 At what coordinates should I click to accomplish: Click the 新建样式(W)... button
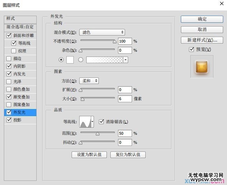[202, 40]
